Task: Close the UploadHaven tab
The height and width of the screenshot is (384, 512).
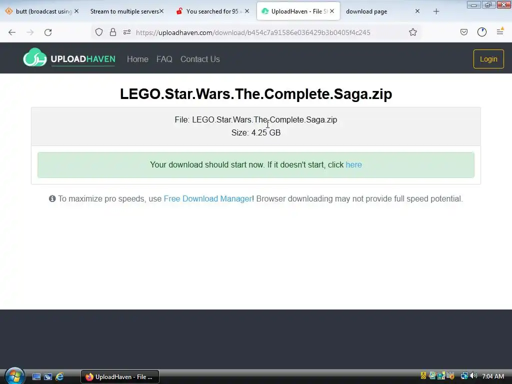Action: (x=332, y=11)
